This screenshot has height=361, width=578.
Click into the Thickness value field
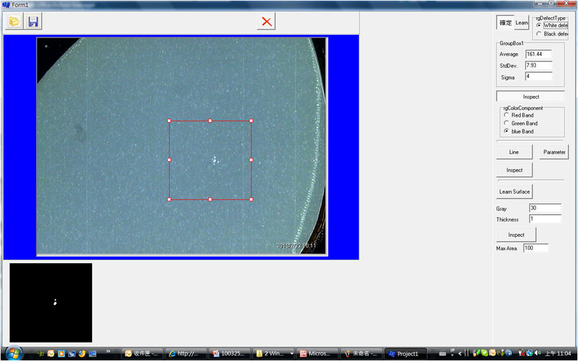[x=545, y=219]
